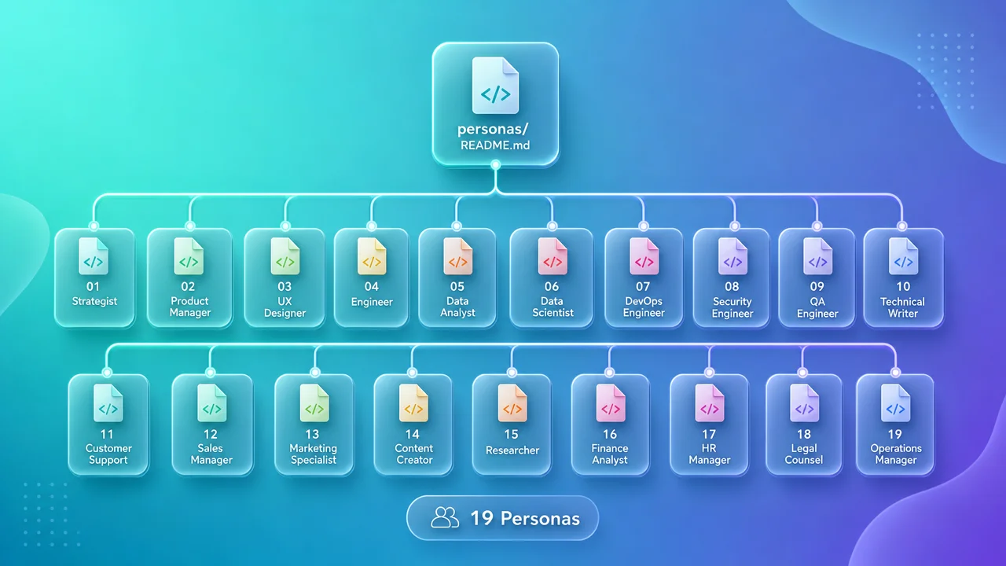Select the 03 UX Designer file icon
This screenshot has height=566, width=1006.
(285, 256)
